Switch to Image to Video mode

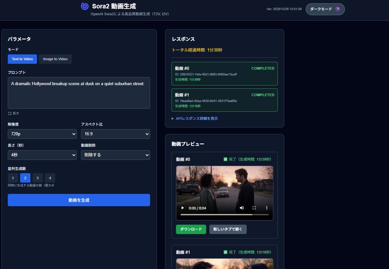[55, 59]
